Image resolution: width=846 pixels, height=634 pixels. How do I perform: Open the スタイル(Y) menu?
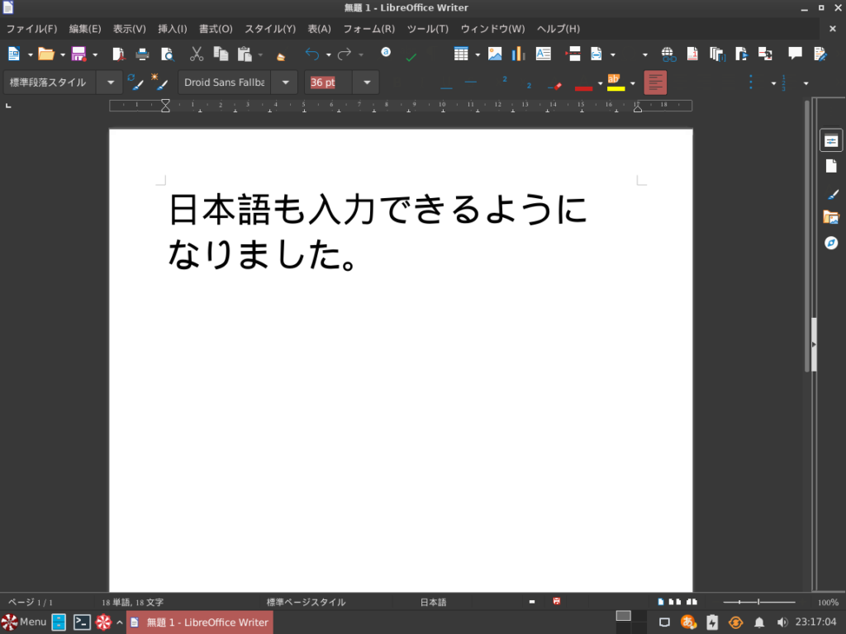[269, 27]
